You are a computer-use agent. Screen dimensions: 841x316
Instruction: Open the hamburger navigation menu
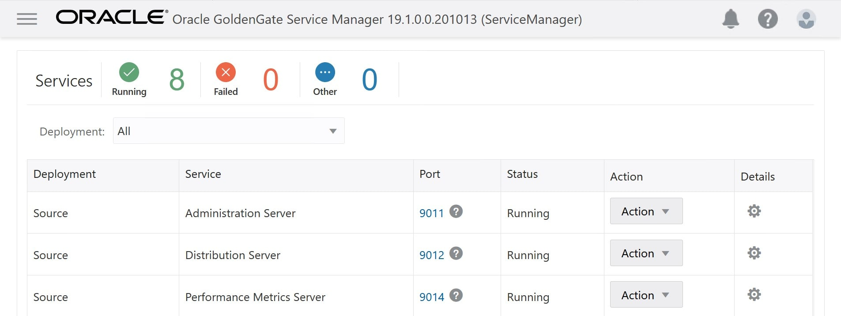tap(27, 19)
